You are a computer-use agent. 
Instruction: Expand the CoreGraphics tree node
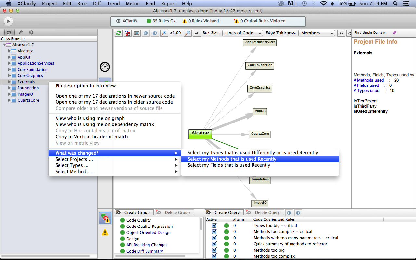tap(9, 76)
